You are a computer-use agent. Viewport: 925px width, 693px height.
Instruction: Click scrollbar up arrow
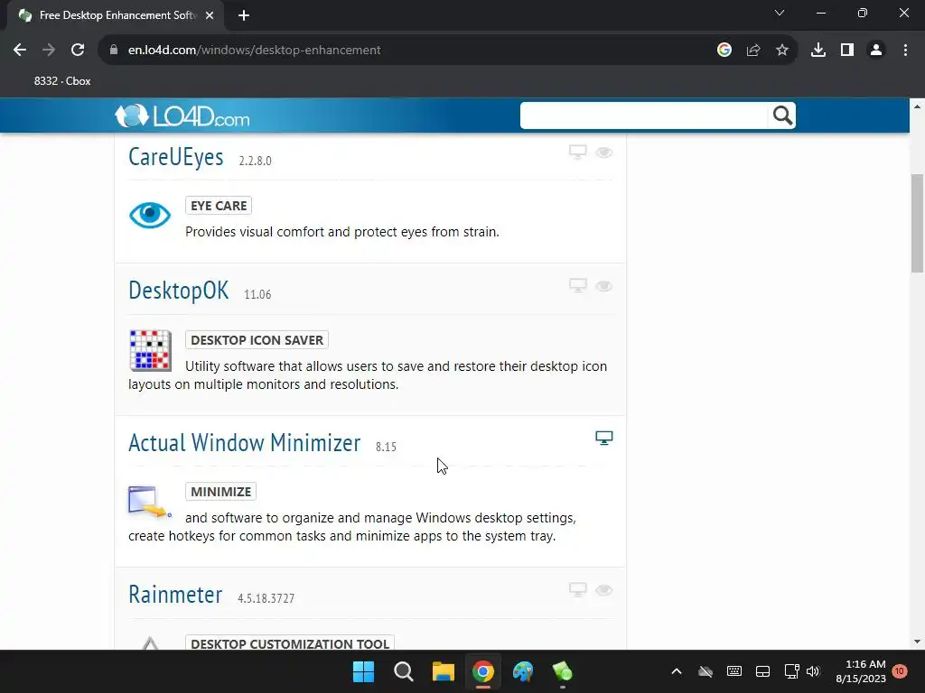coord(917,106)
